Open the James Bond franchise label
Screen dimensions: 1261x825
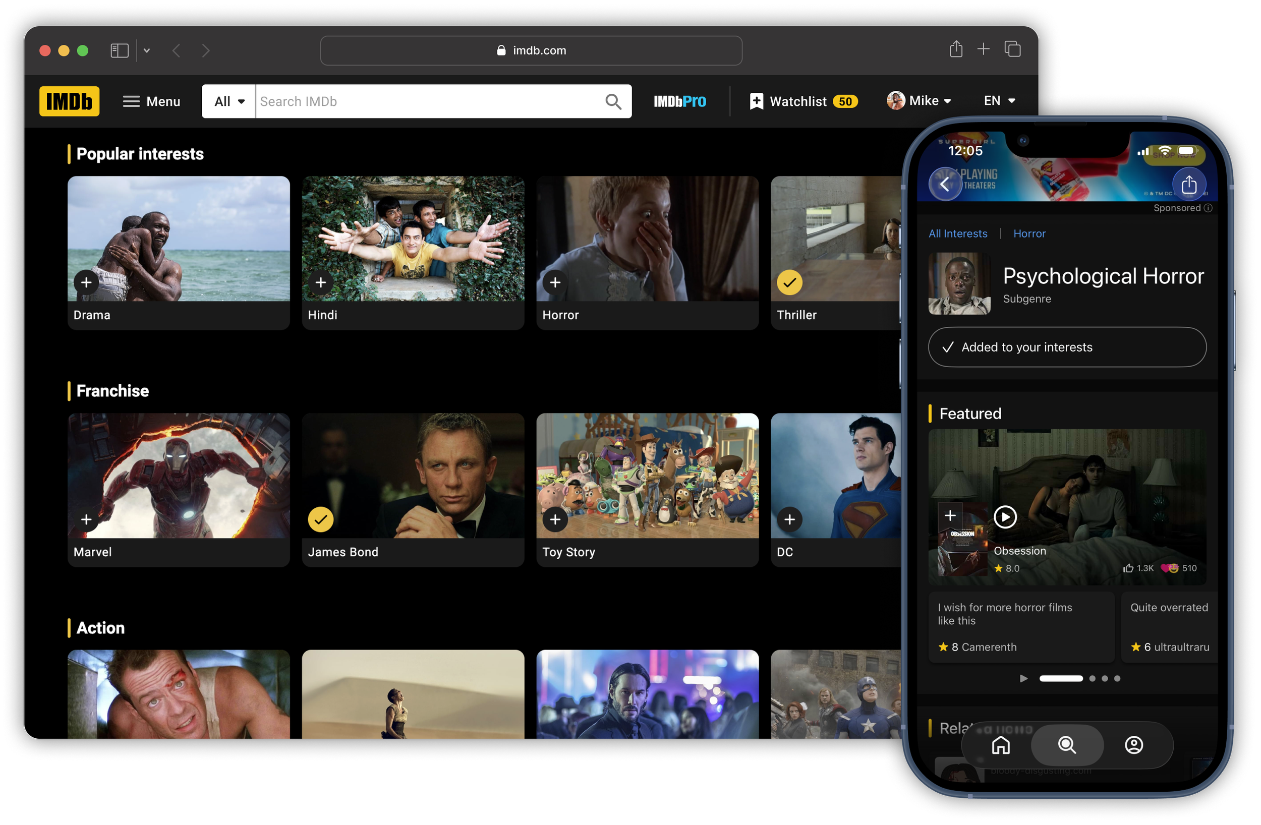[343, 552]
